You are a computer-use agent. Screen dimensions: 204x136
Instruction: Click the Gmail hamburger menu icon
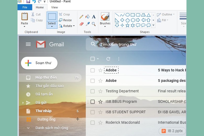tap(28, 44)
